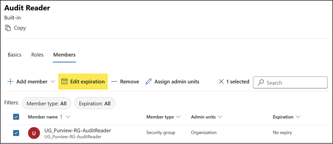Click the pencil icon for Assign admin units

click(x=149, y=82)
